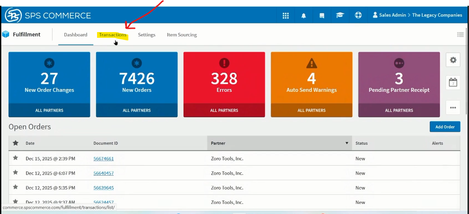The image size is (469, 214).
Task: Click the Fulfillment app title
Action: (27, 34)
